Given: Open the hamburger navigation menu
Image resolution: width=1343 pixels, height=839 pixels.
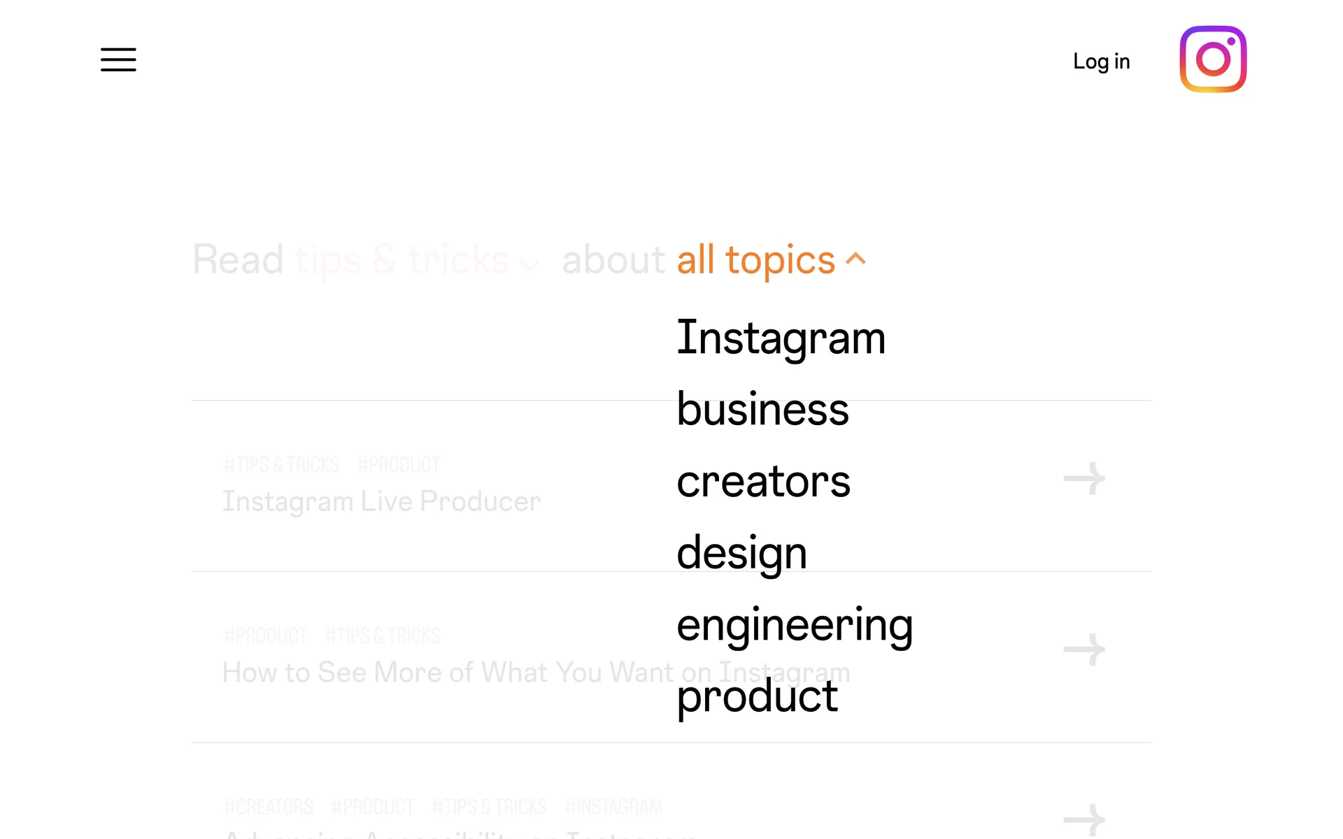Looking at the screenshot, I should pyautogui.click(x=118, y=60).
